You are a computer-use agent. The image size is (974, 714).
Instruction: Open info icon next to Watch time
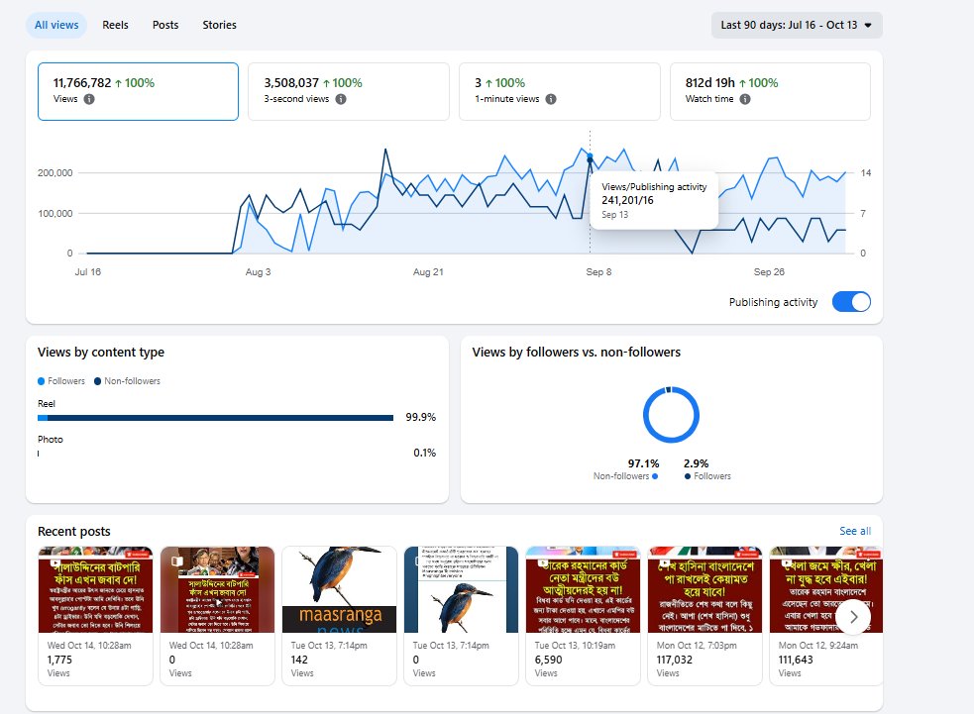745,99
